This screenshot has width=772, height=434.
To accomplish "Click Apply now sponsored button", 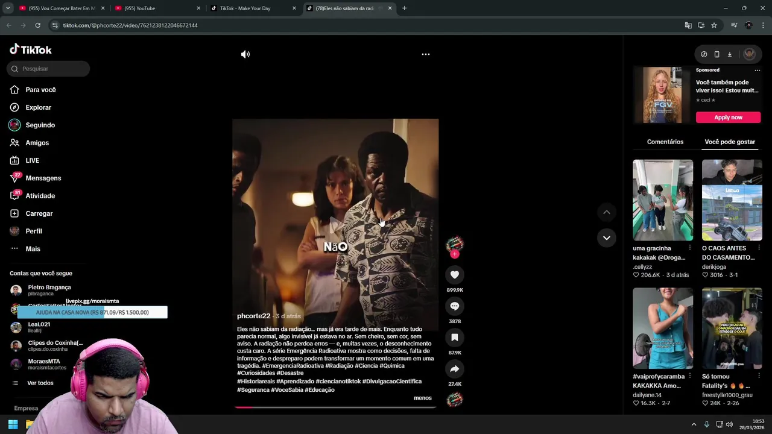I will click(x=728, y=118).
